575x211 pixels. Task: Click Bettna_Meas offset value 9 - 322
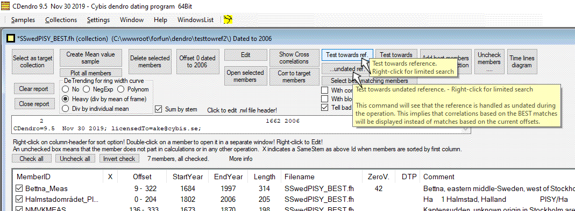(146, 188)
